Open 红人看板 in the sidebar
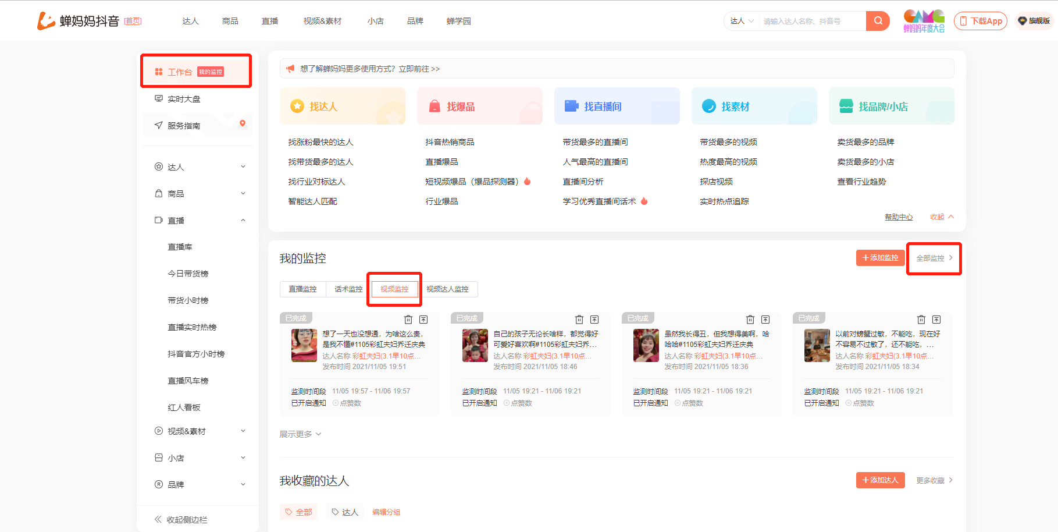 184,407
